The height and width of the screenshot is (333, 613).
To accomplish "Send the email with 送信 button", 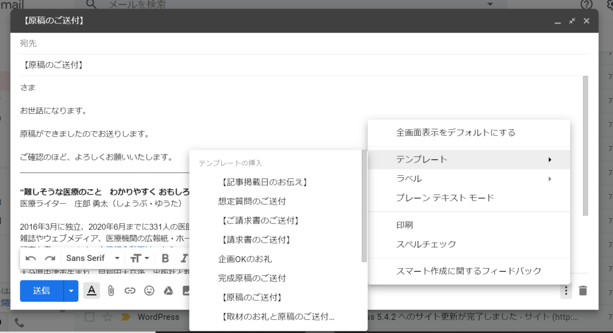I will pyautogui.click(x=42, y=291).
